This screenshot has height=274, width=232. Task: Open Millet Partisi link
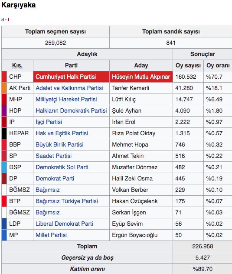pyautogui.click(x=51, y=235)
